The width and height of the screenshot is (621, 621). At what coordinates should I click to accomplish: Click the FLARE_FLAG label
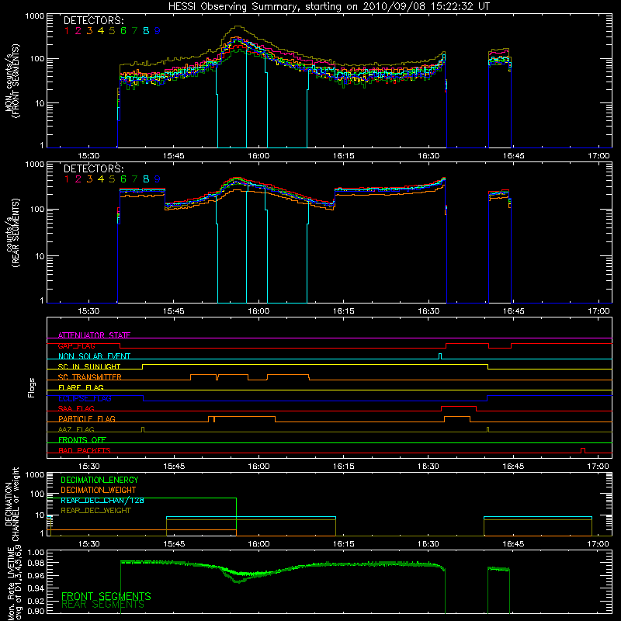click(81, 387)
